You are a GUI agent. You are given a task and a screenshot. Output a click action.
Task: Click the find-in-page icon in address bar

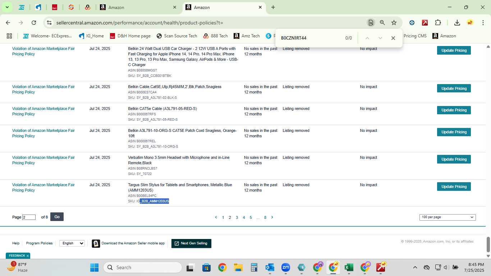point(371,23)
